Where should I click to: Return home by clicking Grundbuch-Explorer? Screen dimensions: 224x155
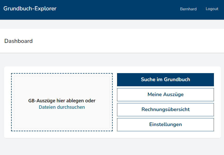(x=30, y=9)
